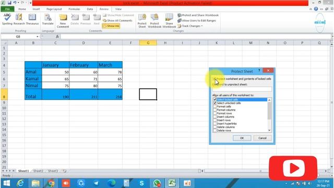Viewport: 334px width, 188px height.
Task: Check the Format cells option
Action: click(x=214, y=107)
